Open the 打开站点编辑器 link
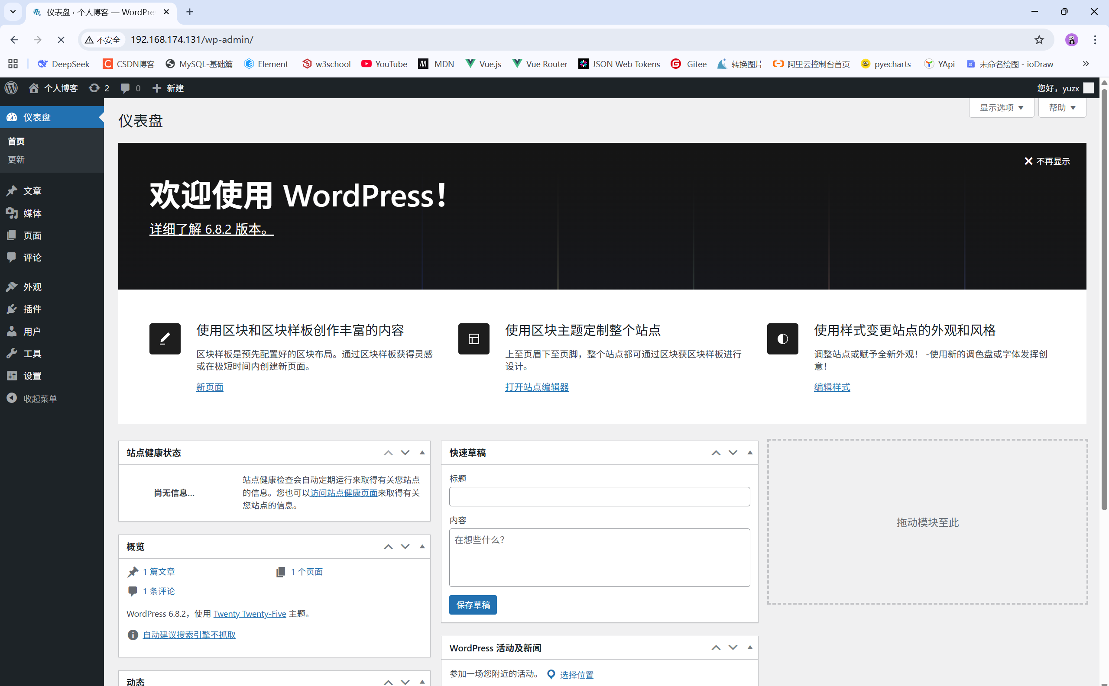 point(537,387)
